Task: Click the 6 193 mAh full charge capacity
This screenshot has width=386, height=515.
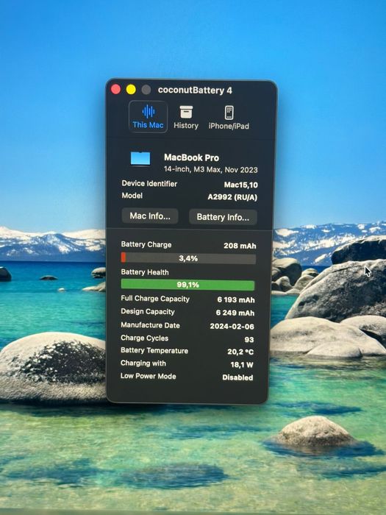Action: [236, 300]
